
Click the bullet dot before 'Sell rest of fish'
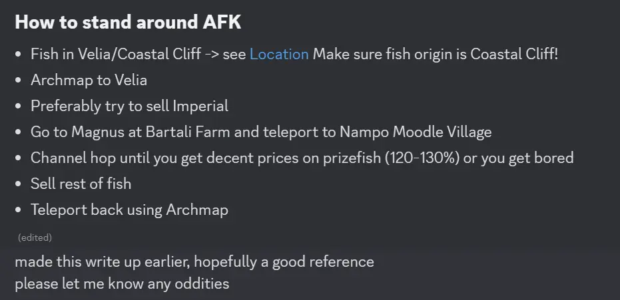coord(18,184)
